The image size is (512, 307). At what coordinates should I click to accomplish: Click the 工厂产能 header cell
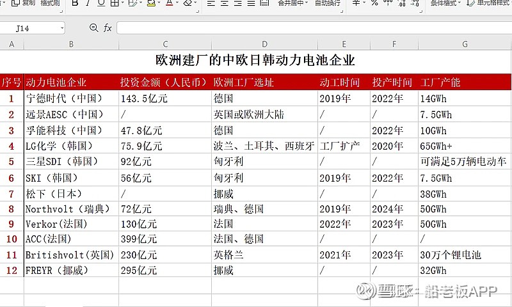465,83
